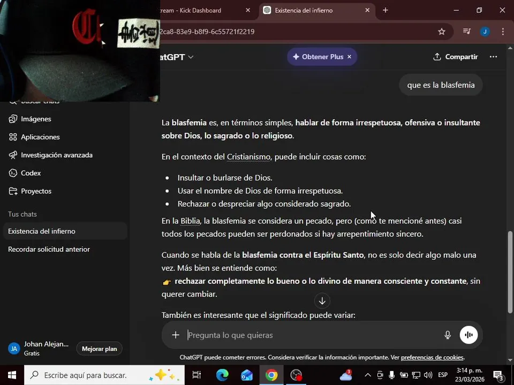Image resolution: width=514 pixels, height=385 pixels.
Task: Collapse the Tus chats section
Action: (22, 214)
